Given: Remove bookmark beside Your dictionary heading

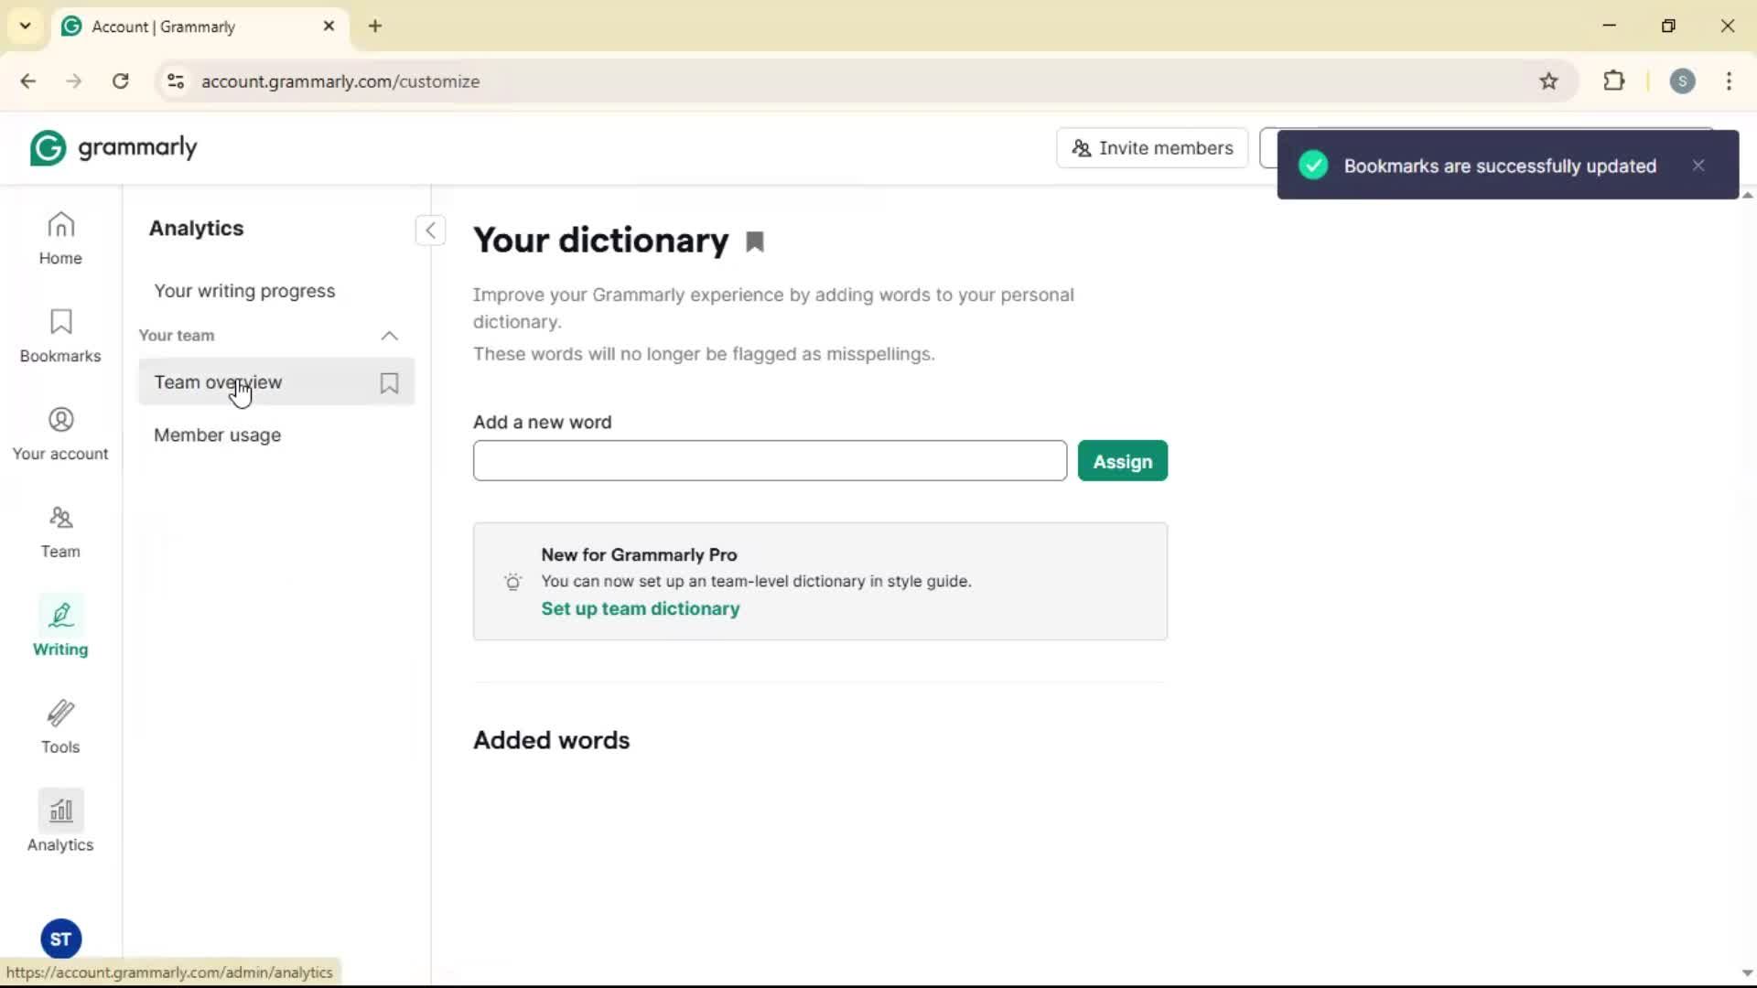Looking at the screenshot, I should 755,242.
